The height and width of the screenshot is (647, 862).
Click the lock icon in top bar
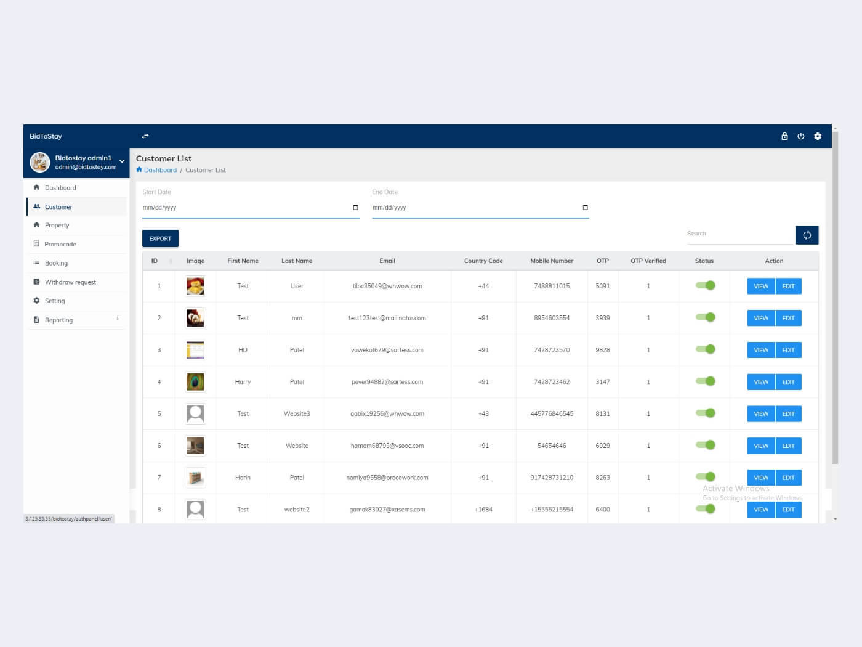(x=784, y=136)
